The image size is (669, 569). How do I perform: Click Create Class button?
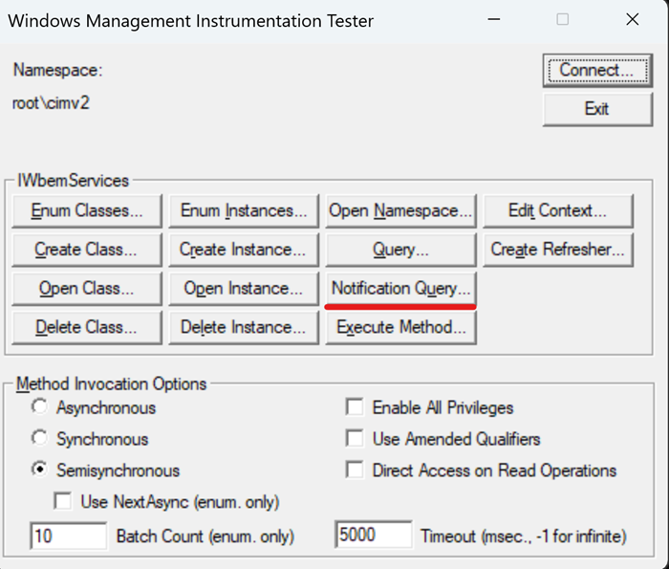[x=87, y=250]
